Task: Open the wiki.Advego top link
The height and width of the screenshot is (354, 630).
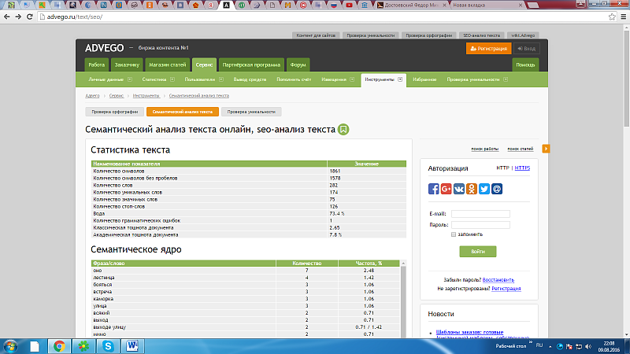Action: coord(523,35)
